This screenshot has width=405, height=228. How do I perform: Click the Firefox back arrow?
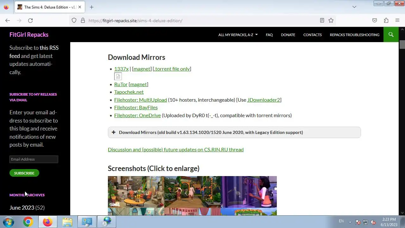click(x=8, y=21)
